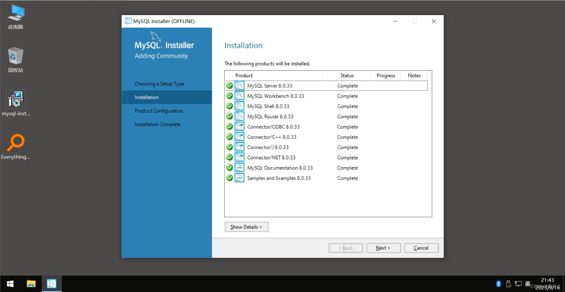565x292 pixels.
Task: Click green checkmark beside MySQL Router 8.0.33
Action: [x=230, y=116]
